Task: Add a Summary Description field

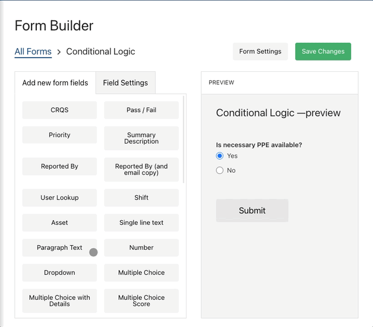Action: [141, 138]
